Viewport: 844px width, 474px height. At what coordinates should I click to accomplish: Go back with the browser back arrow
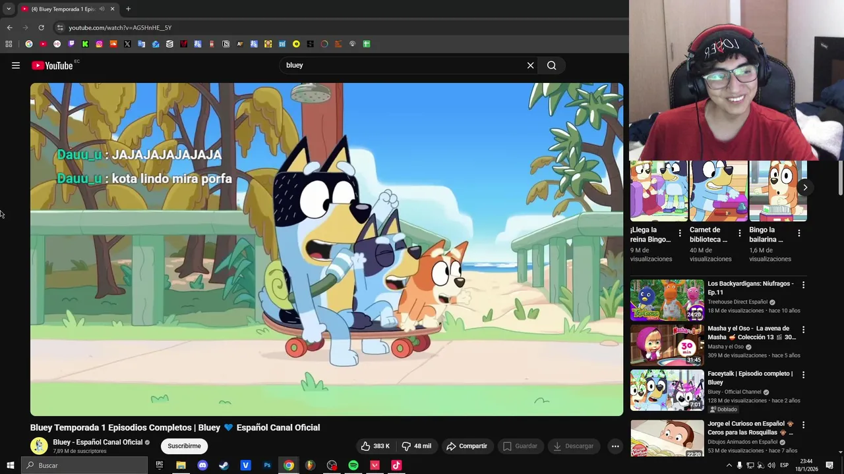9,28
